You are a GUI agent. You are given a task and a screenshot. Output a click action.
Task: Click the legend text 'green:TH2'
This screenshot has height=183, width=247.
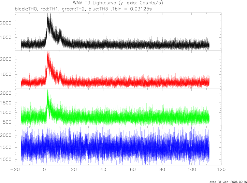[74, 9]
